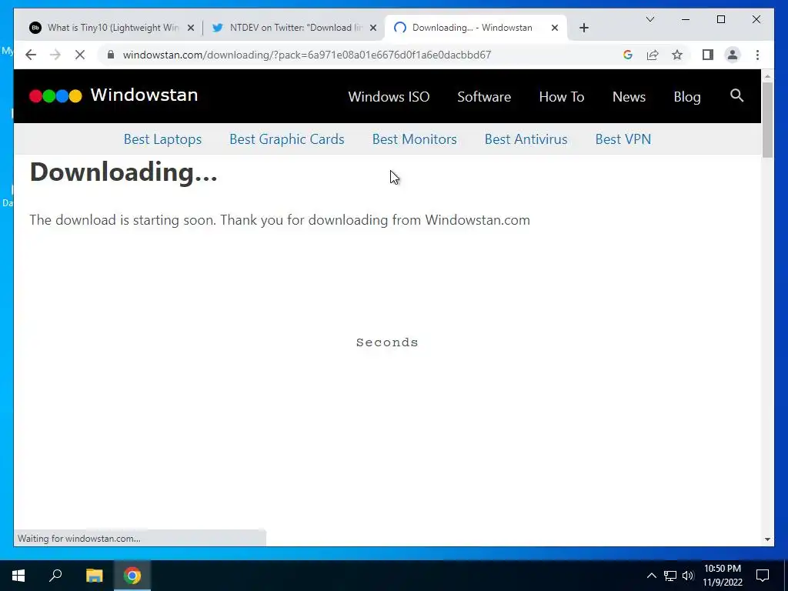Open File Explorer from the taskbar

point(94,576)
